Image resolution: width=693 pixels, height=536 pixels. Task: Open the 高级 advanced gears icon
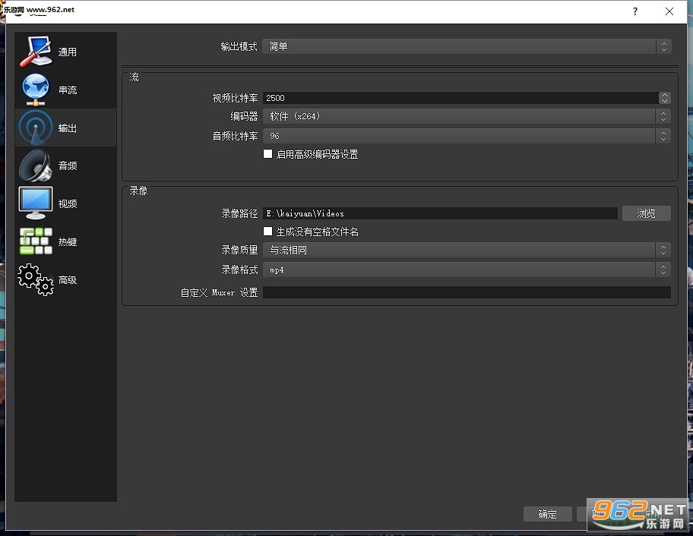pyautogui.click(x=36, y=279)
